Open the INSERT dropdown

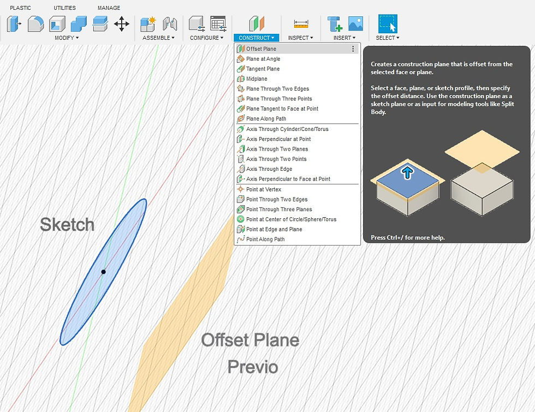[344, 38]
